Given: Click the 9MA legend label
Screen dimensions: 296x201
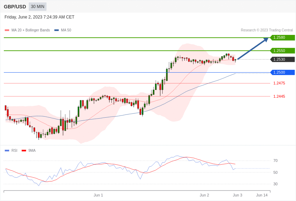Looking at the screenshot, I should pyautogui.click(x=32, y=150).
